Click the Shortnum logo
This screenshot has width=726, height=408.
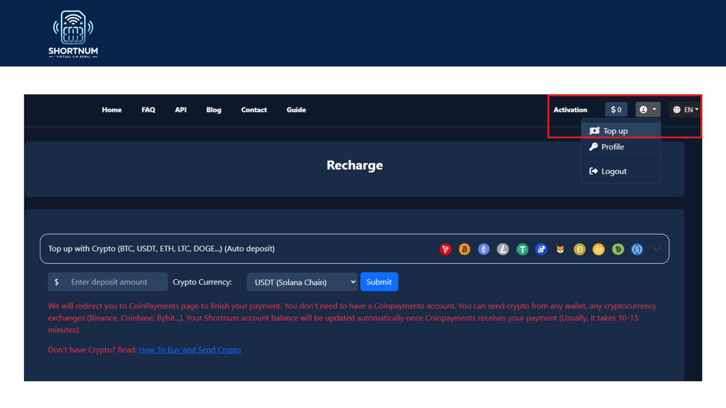[x=73, y=34]
